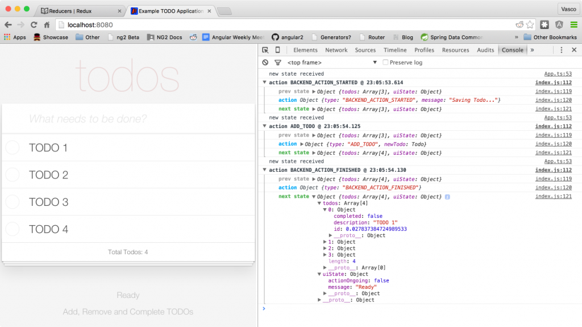Clear the console log
Viewport: 582px width, 327px height.
pyautogui.click(x=265, y=63)
